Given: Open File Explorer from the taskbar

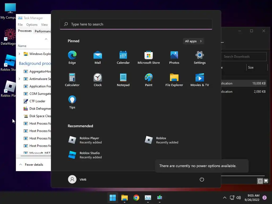Looking at the screenshot, I should pyautogui.click(x=125, y=198).
